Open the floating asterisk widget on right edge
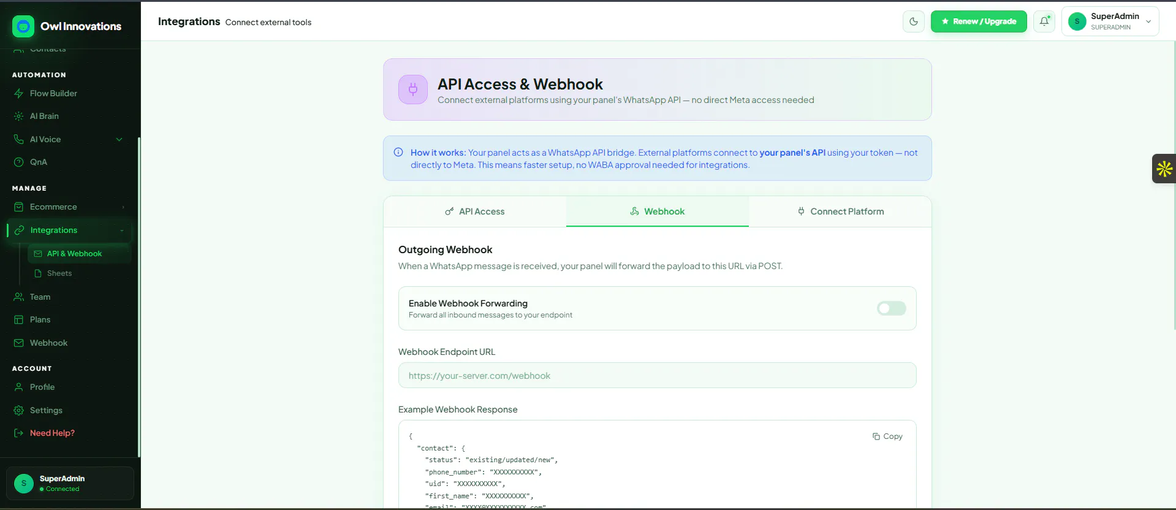Viewport: 1176px width, 510px height. click(x=1164, y=169)
